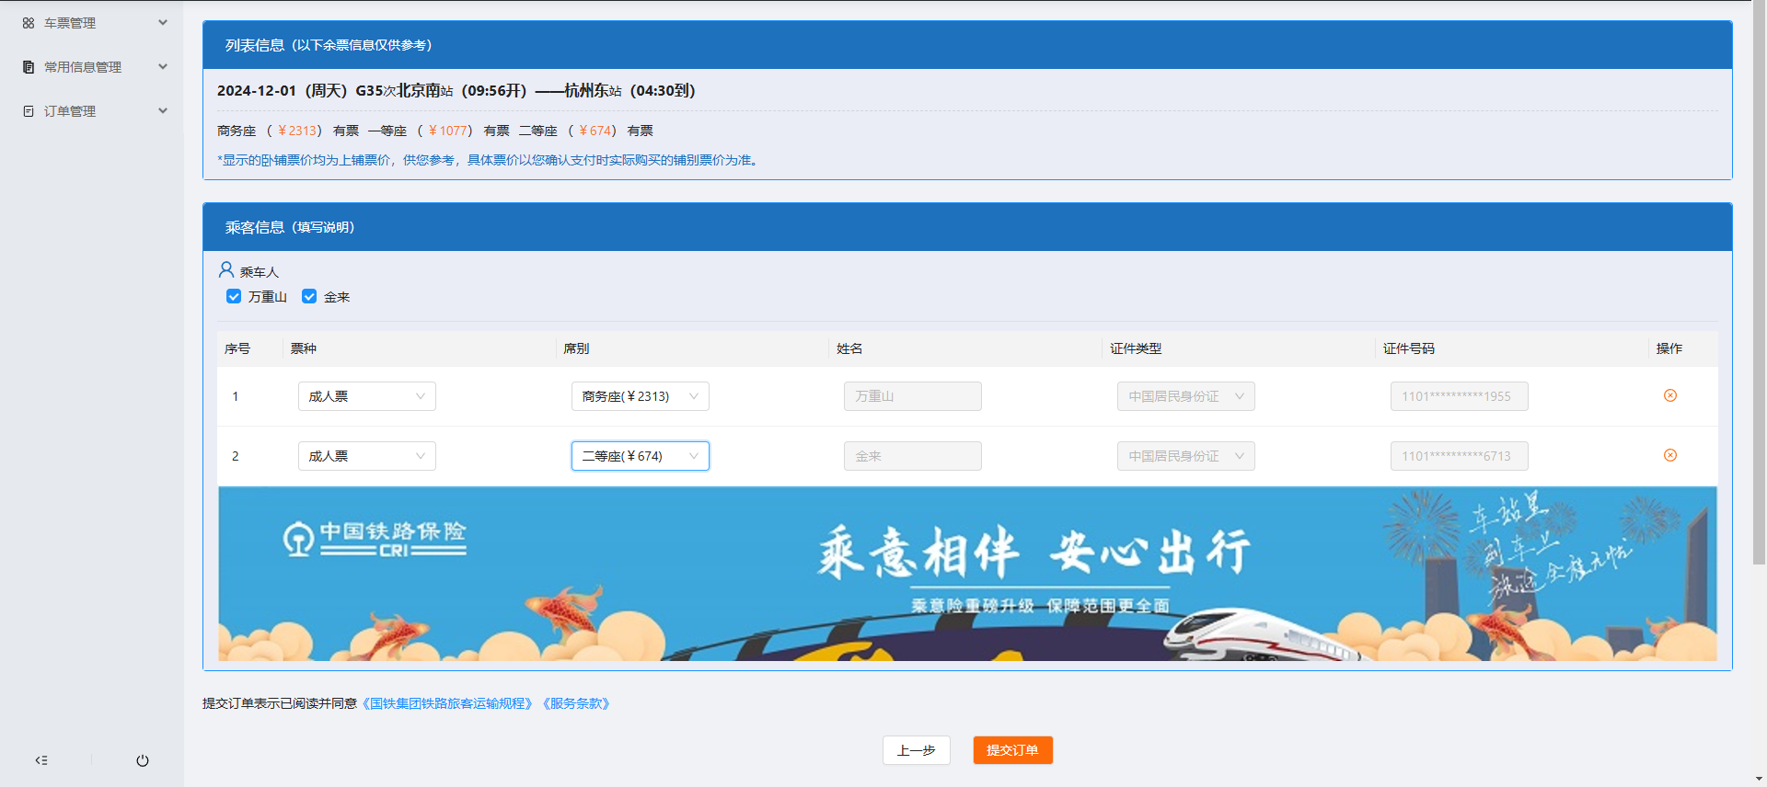1767x787 pixels.
Task: Expand the 常用信息管理 menu chevron
Action: 163,66
